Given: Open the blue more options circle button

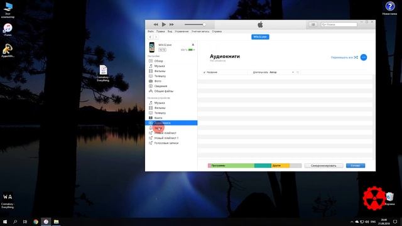Looking at the screenshot, I should (364, 57).
